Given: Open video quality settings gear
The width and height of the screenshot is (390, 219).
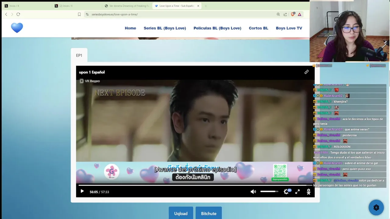Looking at the screenshot, I should coord(286,192).
